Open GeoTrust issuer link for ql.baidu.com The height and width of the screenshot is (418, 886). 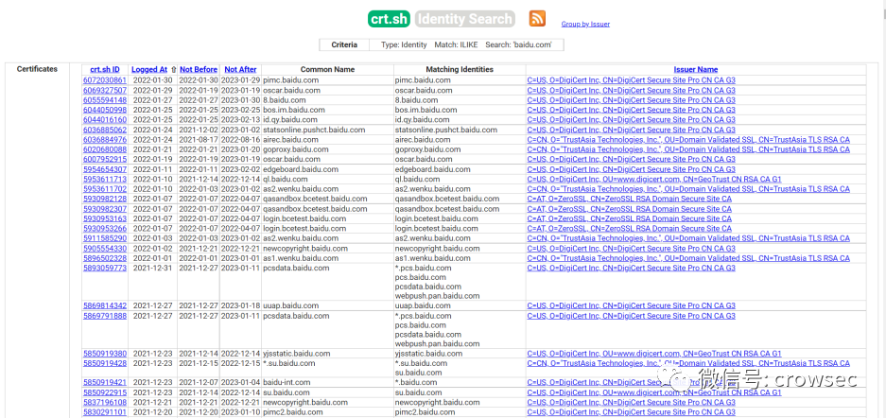[654, 179]
